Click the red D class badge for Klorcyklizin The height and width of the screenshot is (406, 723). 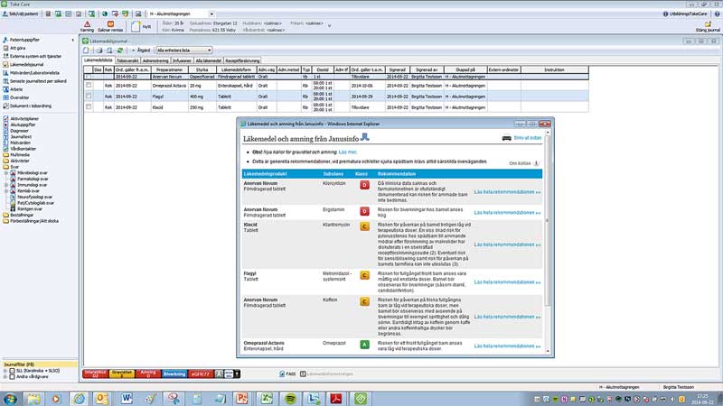coord(364,185)
